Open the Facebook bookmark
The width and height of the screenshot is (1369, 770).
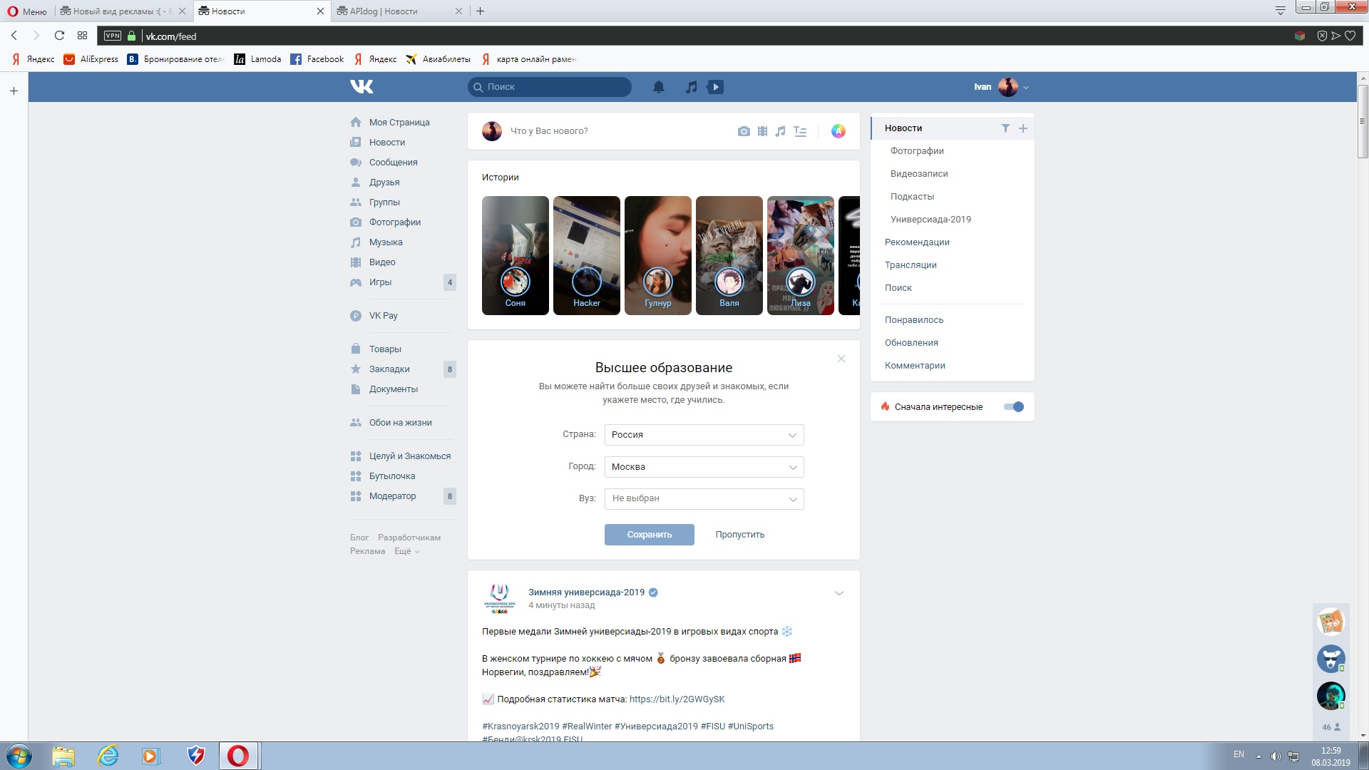[317, 59]
